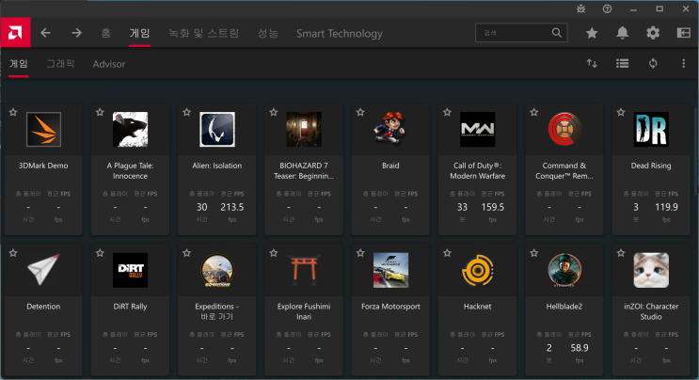Select the 게임 top navigation tab
The width and height of the screenshot is (699, 380).
point(139,33)
